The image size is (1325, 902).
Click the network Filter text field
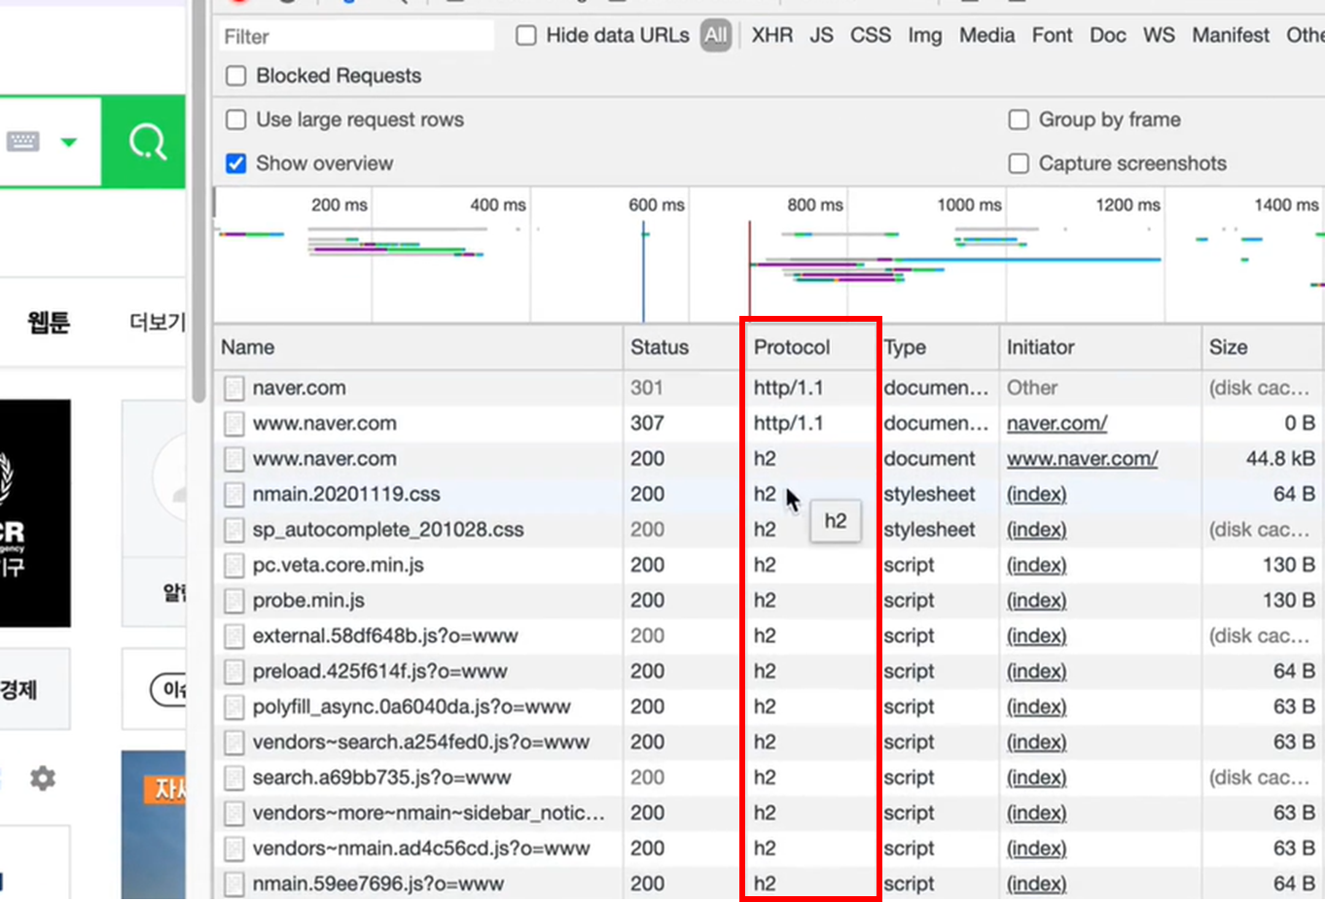click(356, 36)
